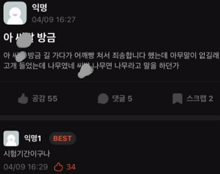
Task: Click the red like count 34
Action: [x=71, y=167]
